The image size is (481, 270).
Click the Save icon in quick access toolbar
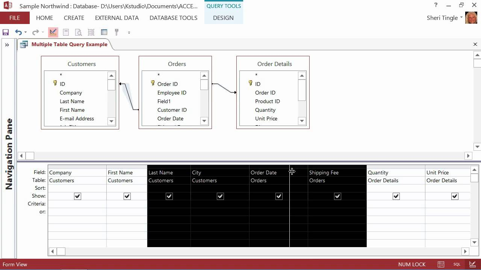point(6,32)
